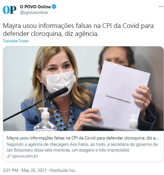The width and height of the screenshot is (164, 175).
Task: Click the May 26, 2021 date
Action: tap(34, 170)
